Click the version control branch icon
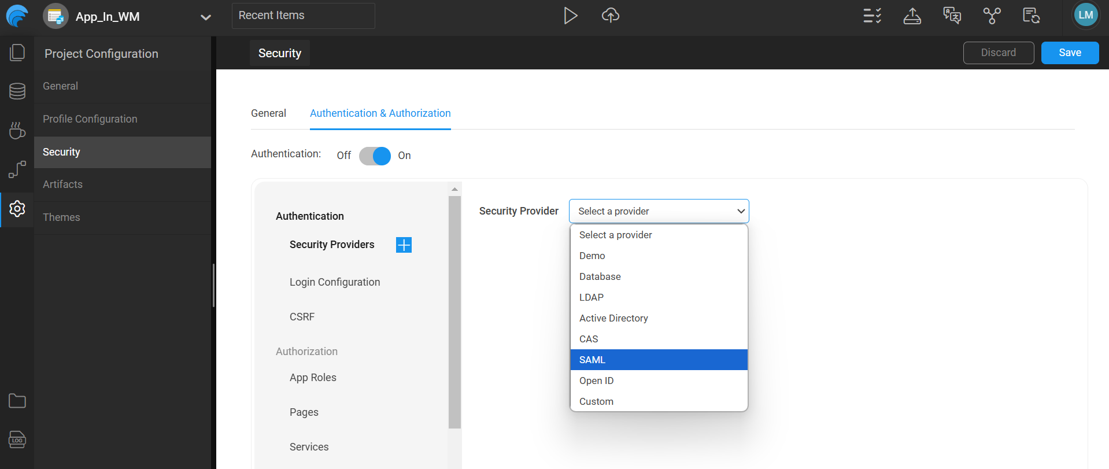1109x469 pixels. tap(992, 16)
